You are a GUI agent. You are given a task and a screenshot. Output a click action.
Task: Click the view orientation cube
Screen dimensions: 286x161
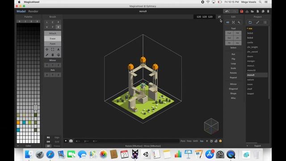pos(211,126)
